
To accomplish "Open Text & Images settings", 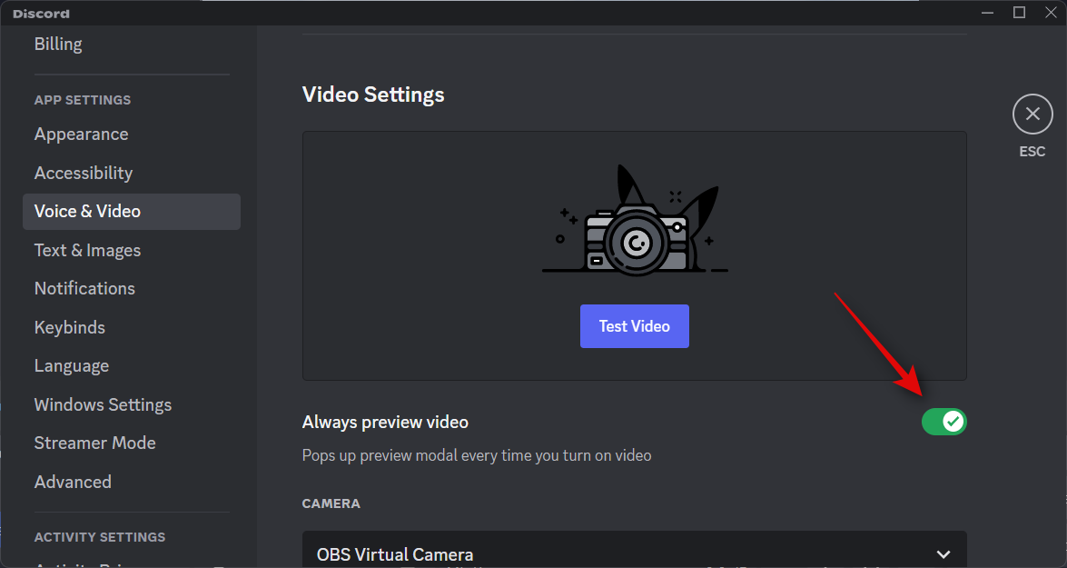I will click(x=87, y=251).
